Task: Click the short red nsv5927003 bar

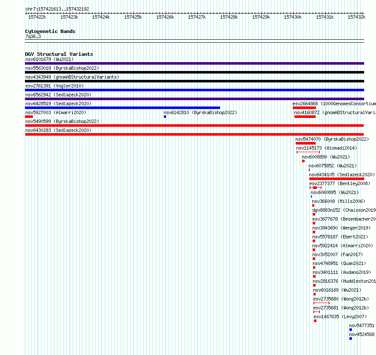Action: (x=29, y=117)
